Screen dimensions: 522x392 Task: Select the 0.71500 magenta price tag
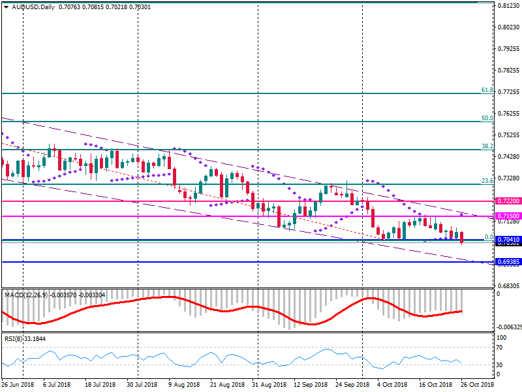point(506,216)
